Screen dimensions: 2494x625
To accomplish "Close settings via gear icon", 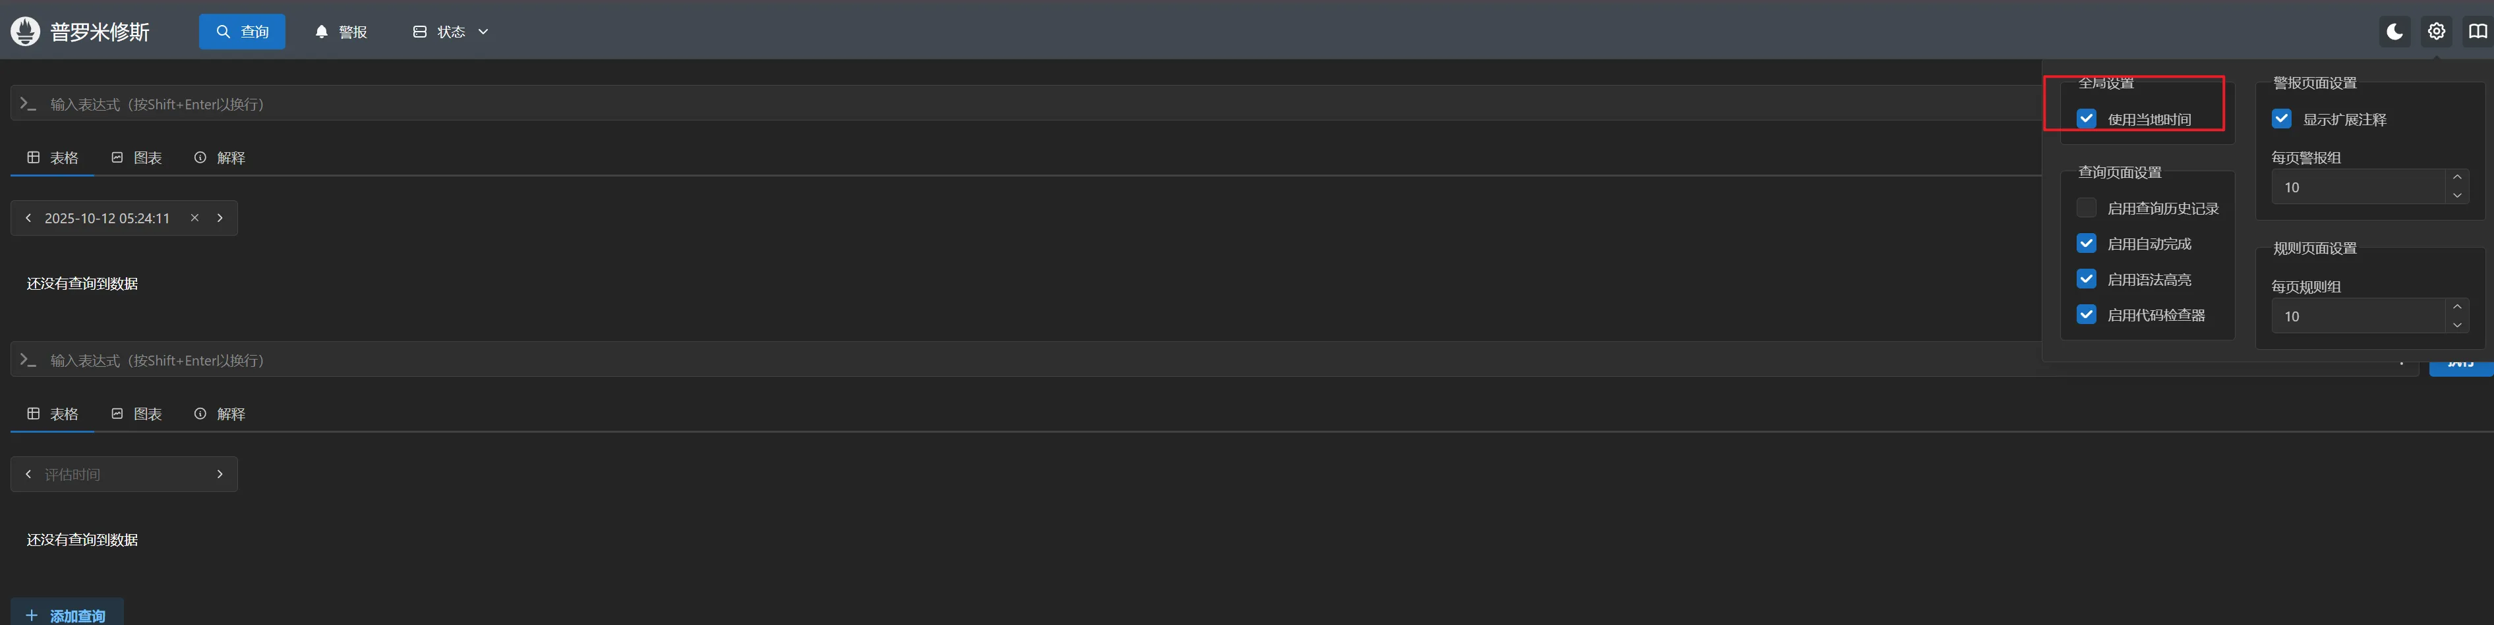I will click(x=2436, y=32).
